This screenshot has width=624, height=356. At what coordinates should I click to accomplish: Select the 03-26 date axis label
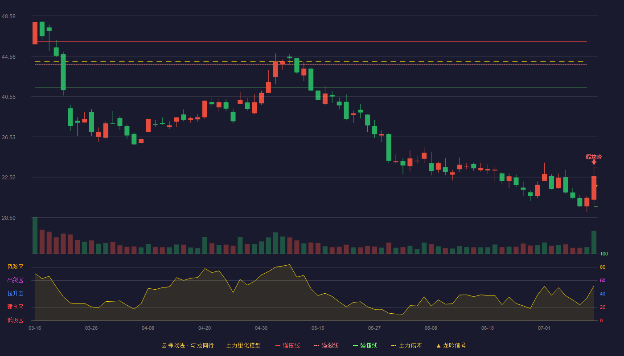pyautogui.click(x=91, y=328)
